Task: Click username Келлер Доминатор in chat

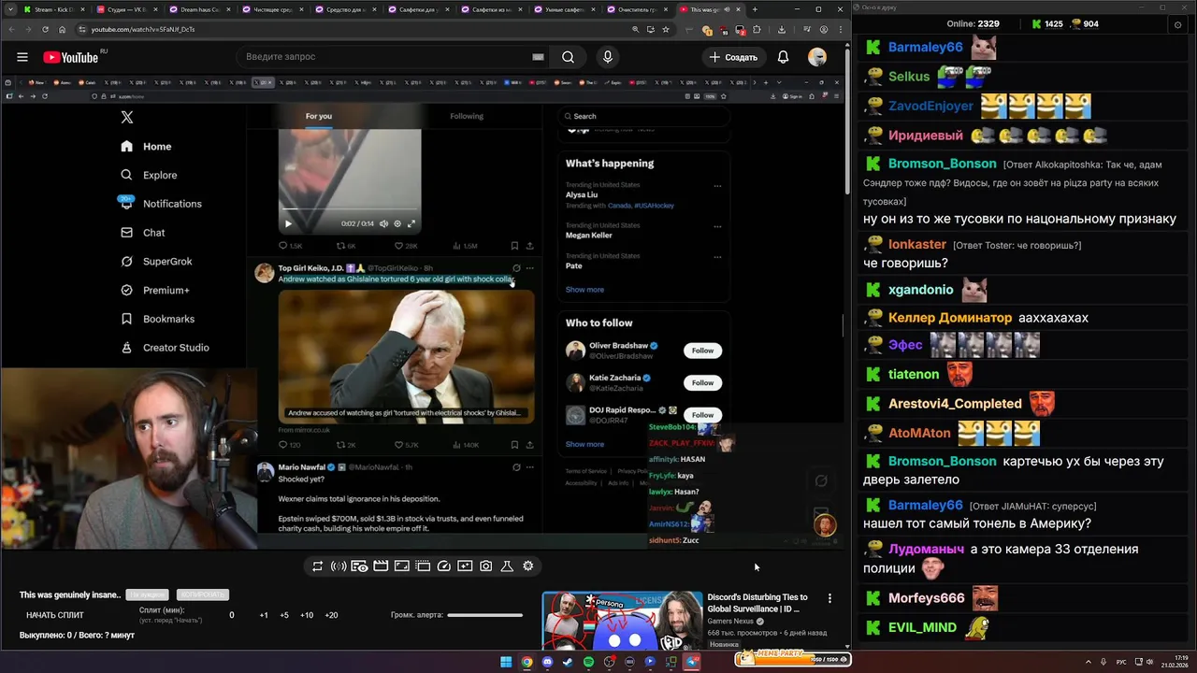Action: [x=950, y=318]
